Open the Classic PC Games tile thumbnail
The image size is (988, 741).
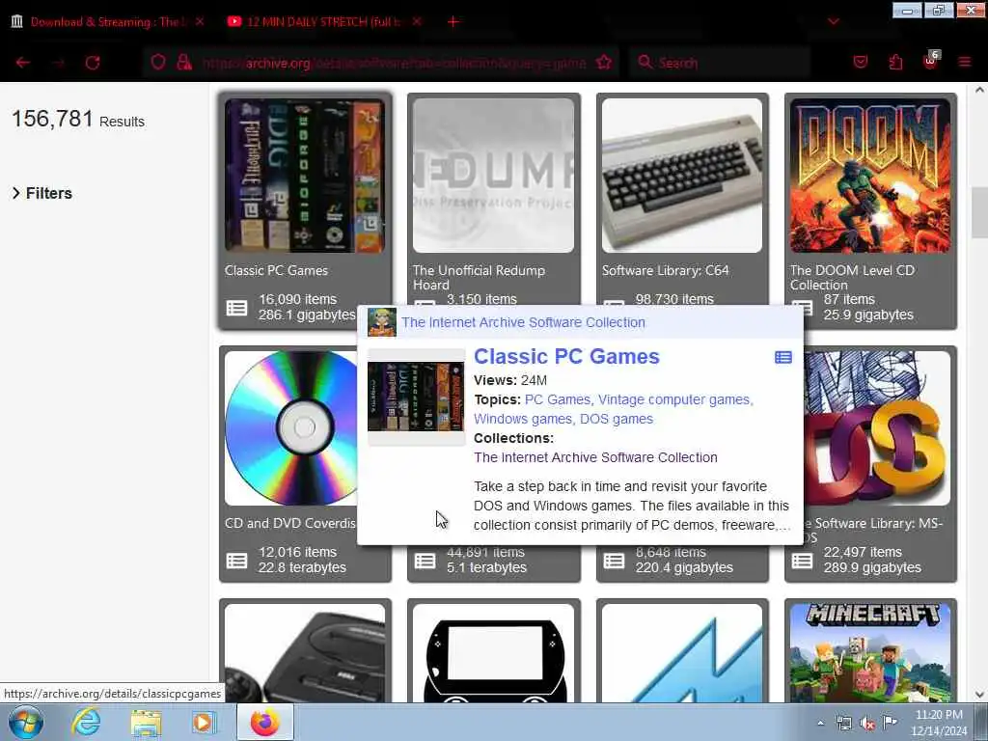pos(305,176)
